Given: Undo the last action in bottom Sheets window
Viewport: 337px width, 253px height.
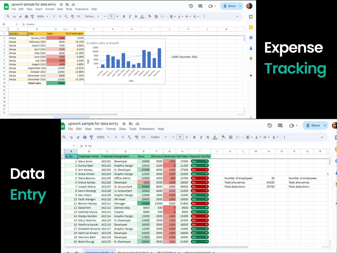Looking at the screenshot, I should tap(71, 137).
